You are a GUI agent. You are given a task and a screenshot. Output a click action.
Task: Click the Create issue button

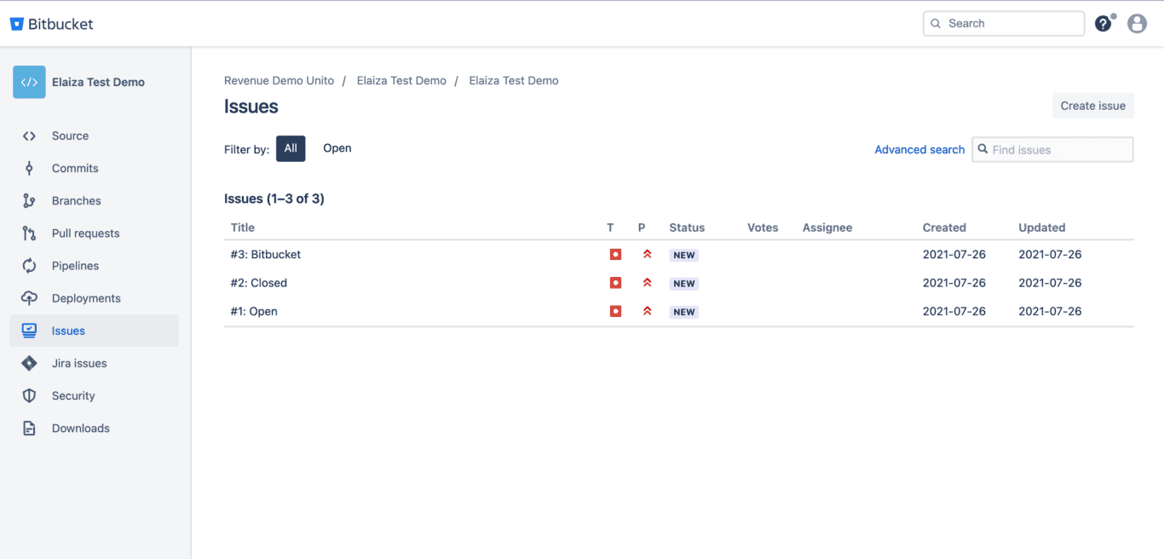(x=1093, y=106)
